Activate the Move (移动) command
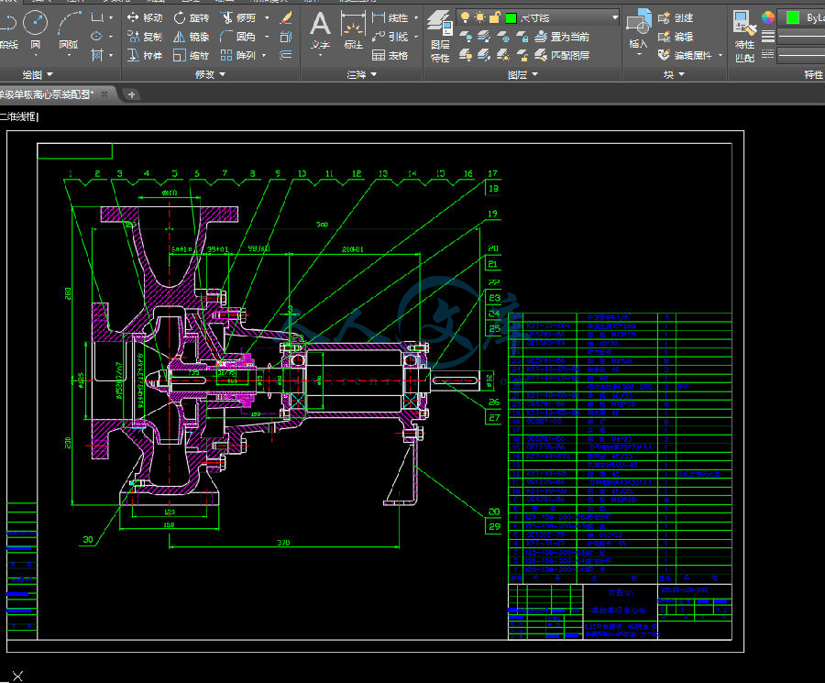 coord(145,18)
